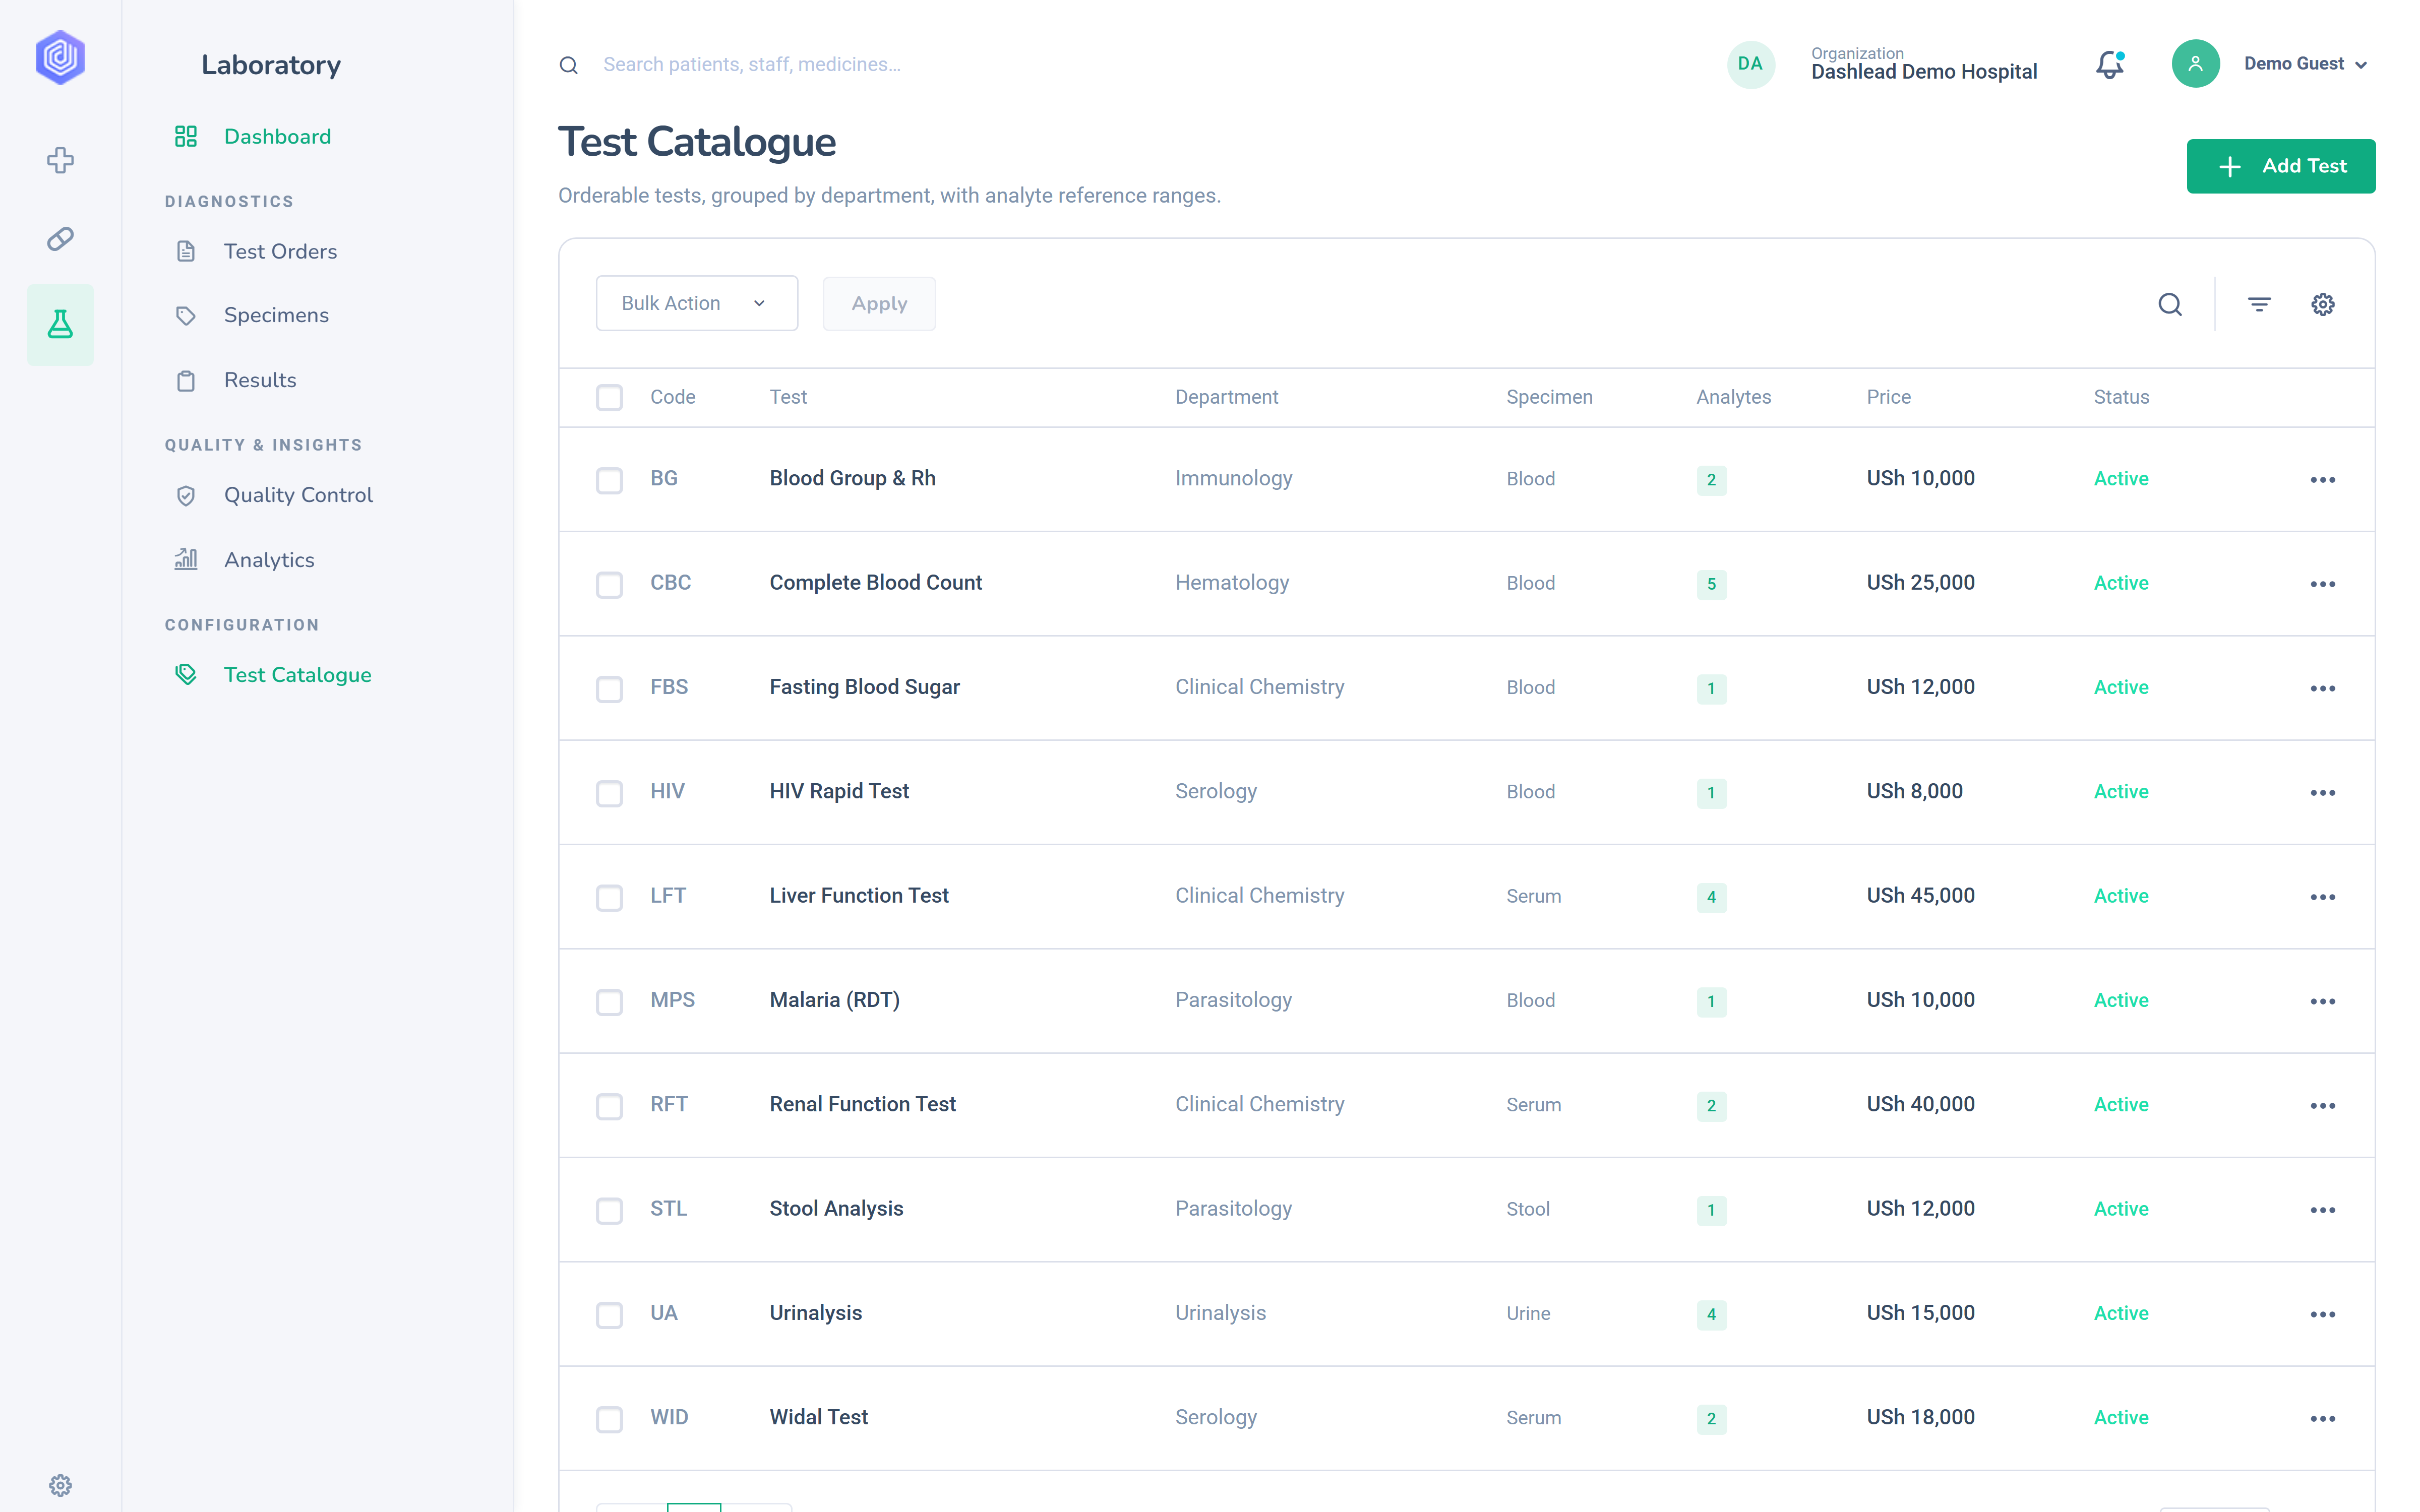2420x1512 pixels.
Task: Click the table search magnifier icon
Action: [x=2170, y=304]
